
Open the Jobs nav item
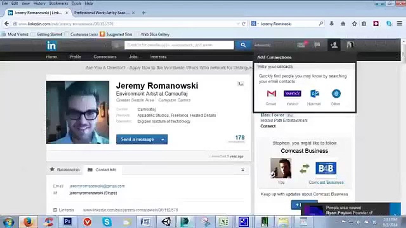(x=133, y=57)
